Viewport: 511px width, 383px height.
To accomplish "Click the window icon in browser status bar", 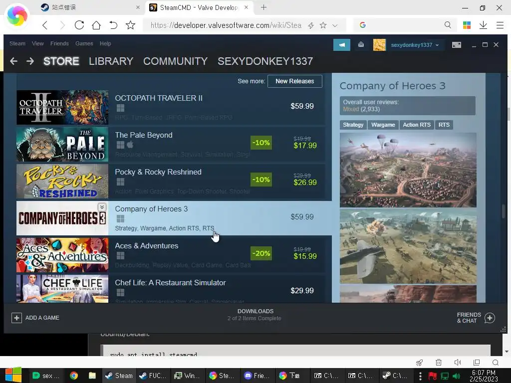I will point(477,363).
